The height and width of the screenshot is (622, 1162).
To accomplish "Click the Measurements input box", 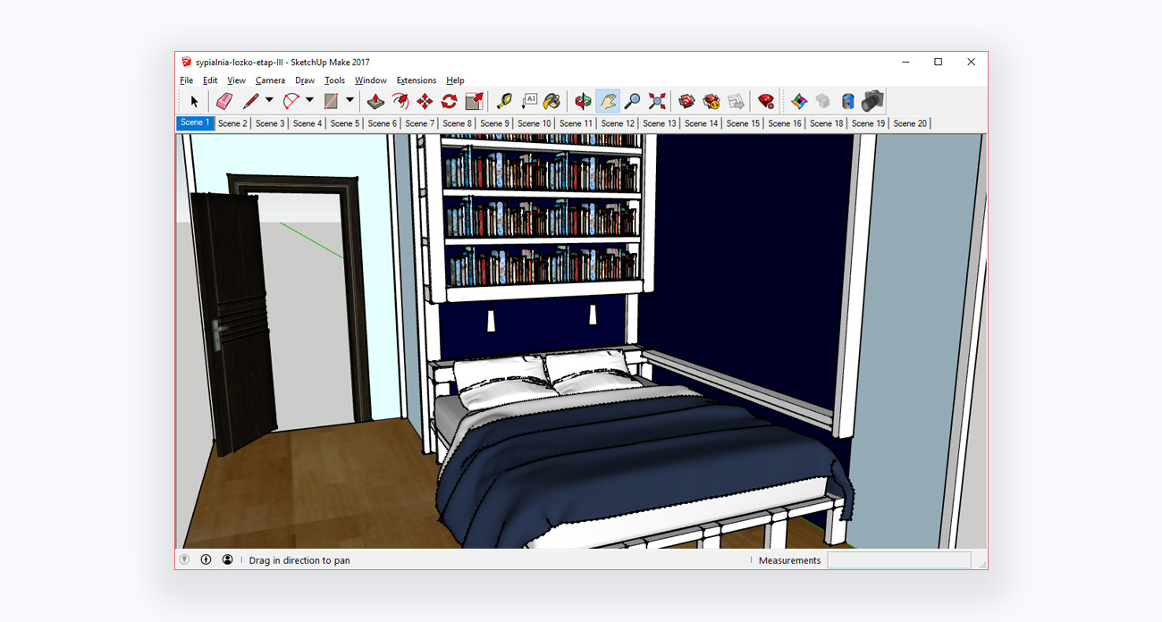I will [x=898, y=560].
